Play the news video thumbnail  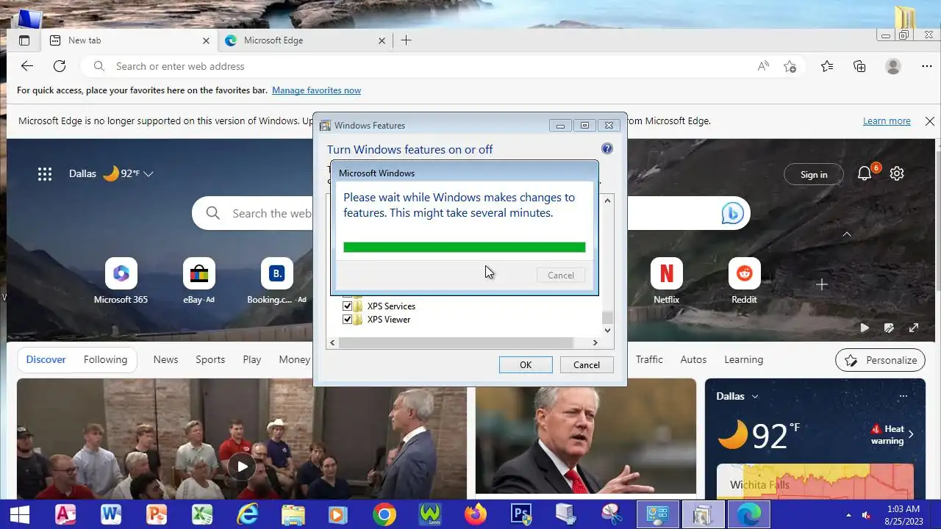click(x=242, y=465)
